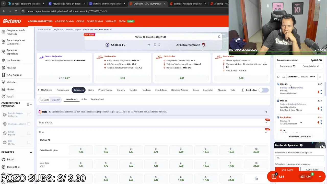
Task: Collapse Bet Builder Chelsea selection chevron
Action: pos(301,122)
